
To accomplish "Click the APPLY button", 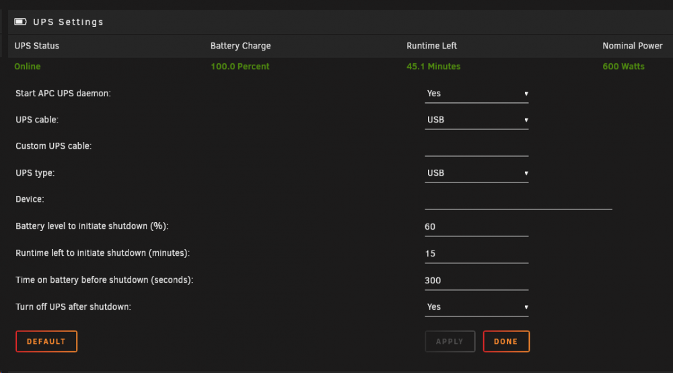I will tap(450, 341).
